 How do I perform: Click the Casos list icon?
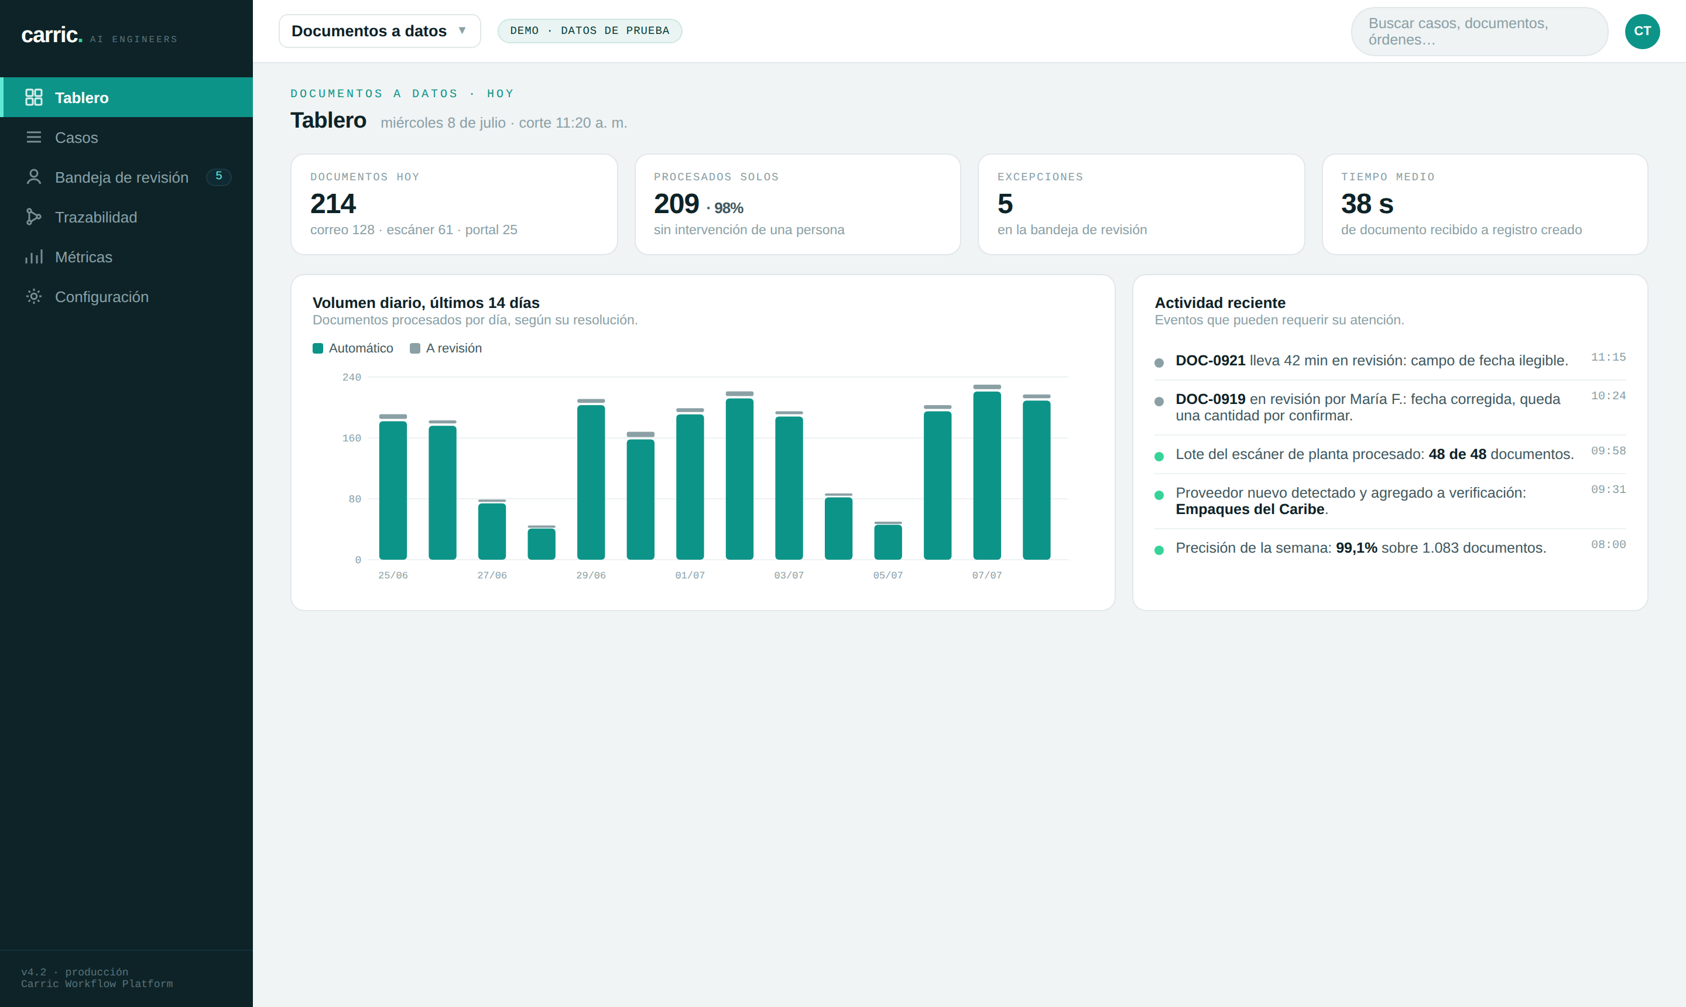tap(33, 138)
